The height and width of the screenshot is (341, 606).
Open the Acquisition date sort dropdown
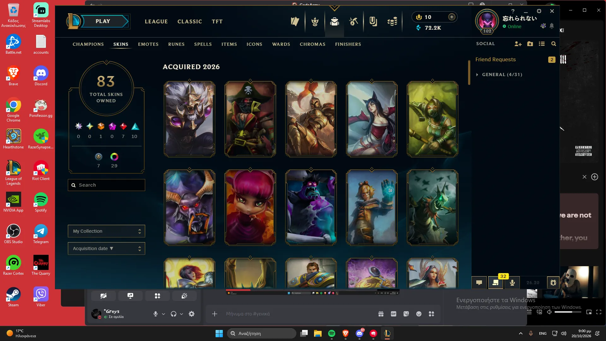click(x=106, y=248)
